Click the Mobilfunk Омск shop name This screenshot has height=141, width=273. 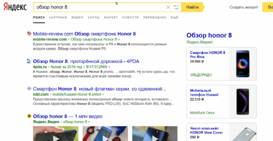202,113
